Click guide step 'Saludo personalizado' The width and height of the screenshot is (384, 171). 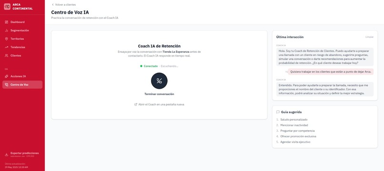coord(293,120)
